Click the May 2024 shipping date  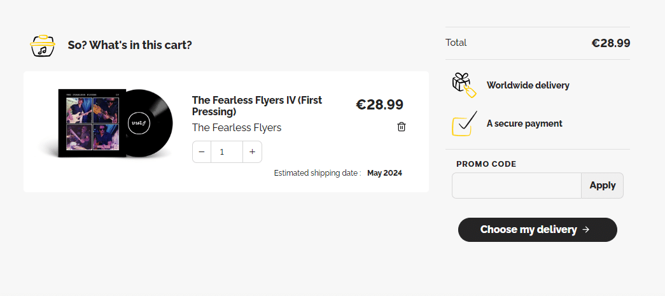click(x=384, y=173)
